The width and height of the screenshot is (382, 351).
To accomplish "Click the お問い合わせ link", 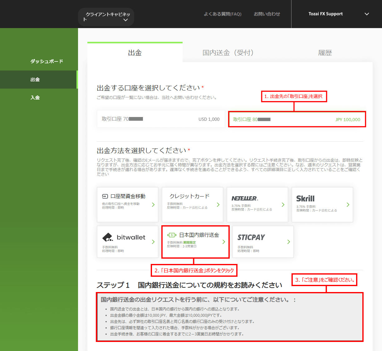I will (267, 14).
